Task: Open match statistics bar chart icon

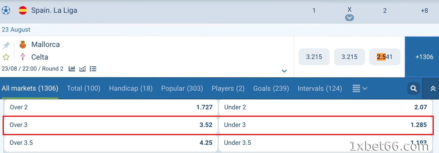Action: pyautogui.click(x=72, y=69)
